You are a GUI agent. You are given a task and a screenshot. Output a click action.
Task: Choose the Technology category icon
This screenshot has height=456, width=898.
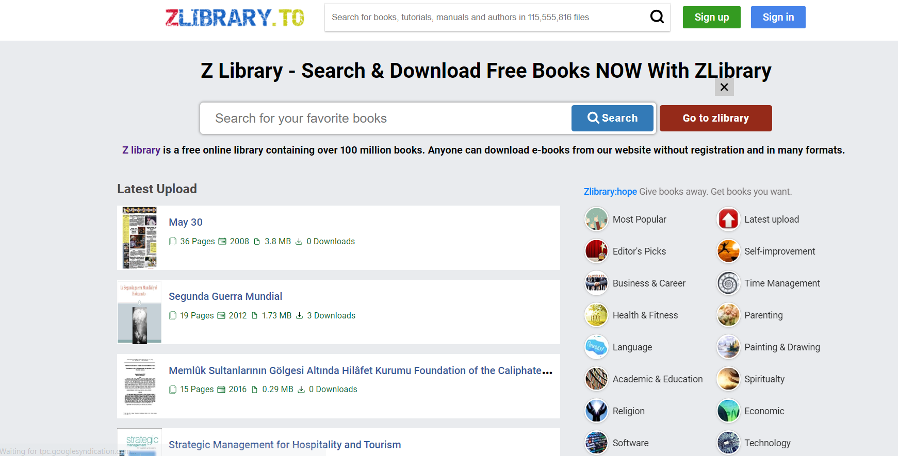[x=728, y=443]
